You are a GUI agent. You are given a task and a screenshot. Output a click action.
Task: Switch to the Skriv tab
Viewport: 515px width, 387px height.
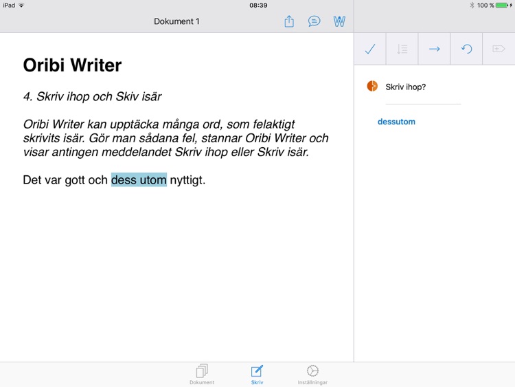pyautogui.click(x=257, y=375)
